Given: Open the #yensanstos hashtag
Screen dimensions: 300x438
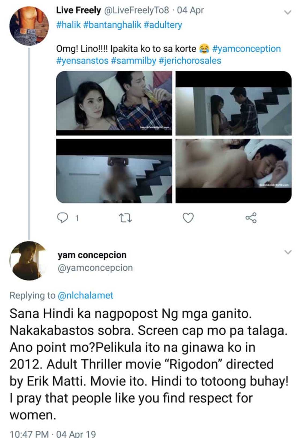Looking at the screenshot, I should (x=82, y=61).
